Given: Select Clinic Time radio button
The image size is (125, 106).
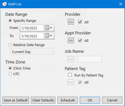Looking at the screenshot, I should (x=10, y=68).
